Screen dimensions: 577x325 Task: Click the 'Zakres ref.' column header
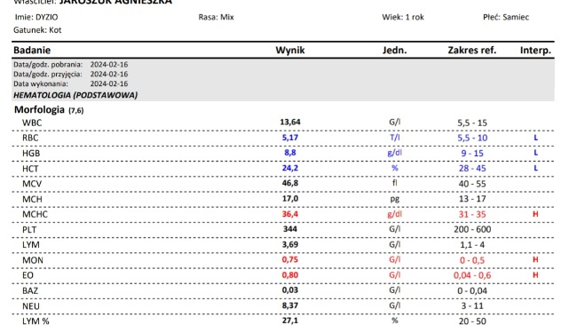(471, 50)
